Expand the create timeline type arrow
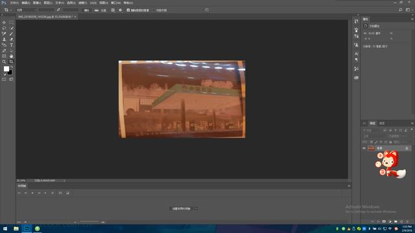Viewport: 415px width, 233px height. (196, 208)
